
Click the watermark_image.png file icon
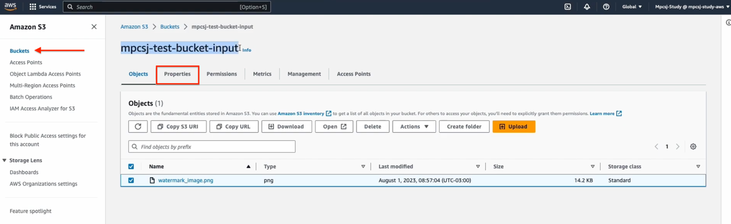[x=152, y=180]
